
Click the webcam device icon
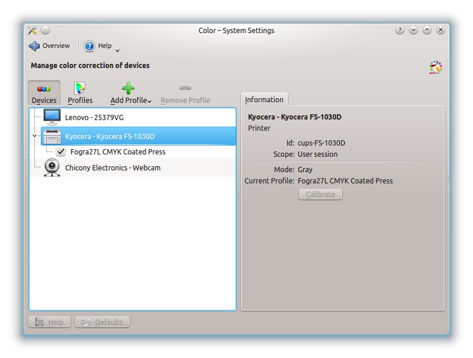52,167
